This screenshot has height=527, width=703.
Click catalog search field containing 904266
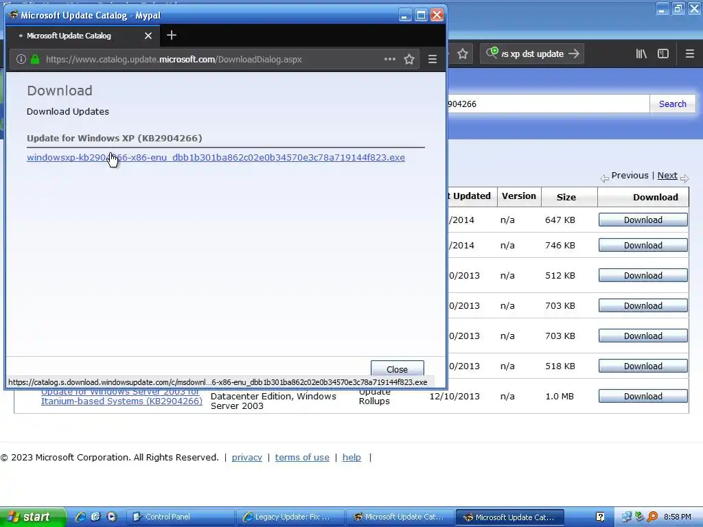548,104
